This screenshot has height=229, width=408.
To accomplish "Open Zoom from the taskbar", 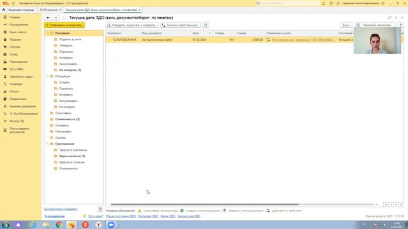I will click(x=111, y=225).
